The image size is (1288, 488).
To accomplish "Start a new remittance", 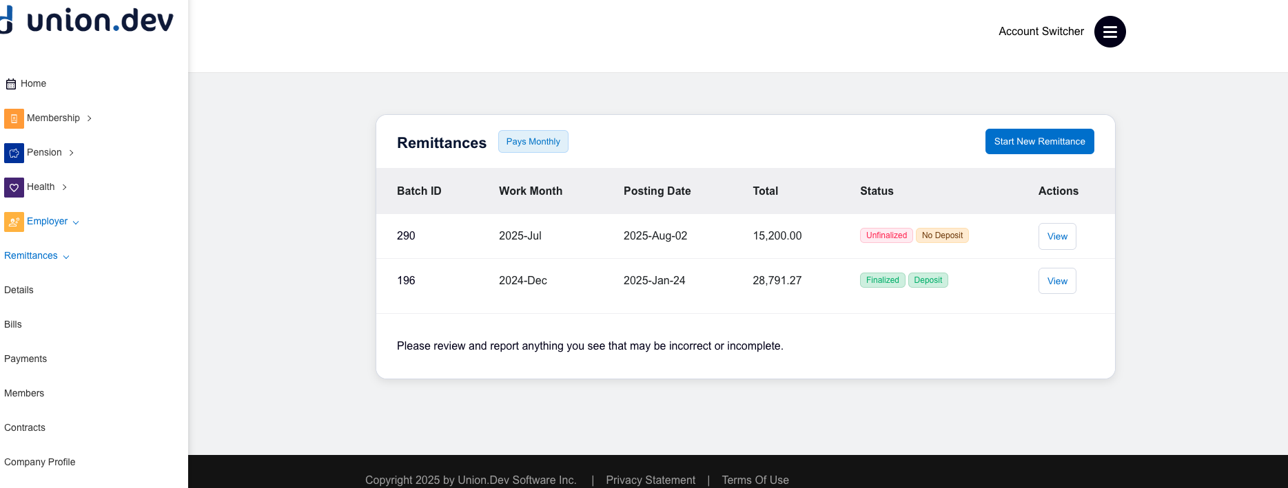I will click(x=1039, y=142).
